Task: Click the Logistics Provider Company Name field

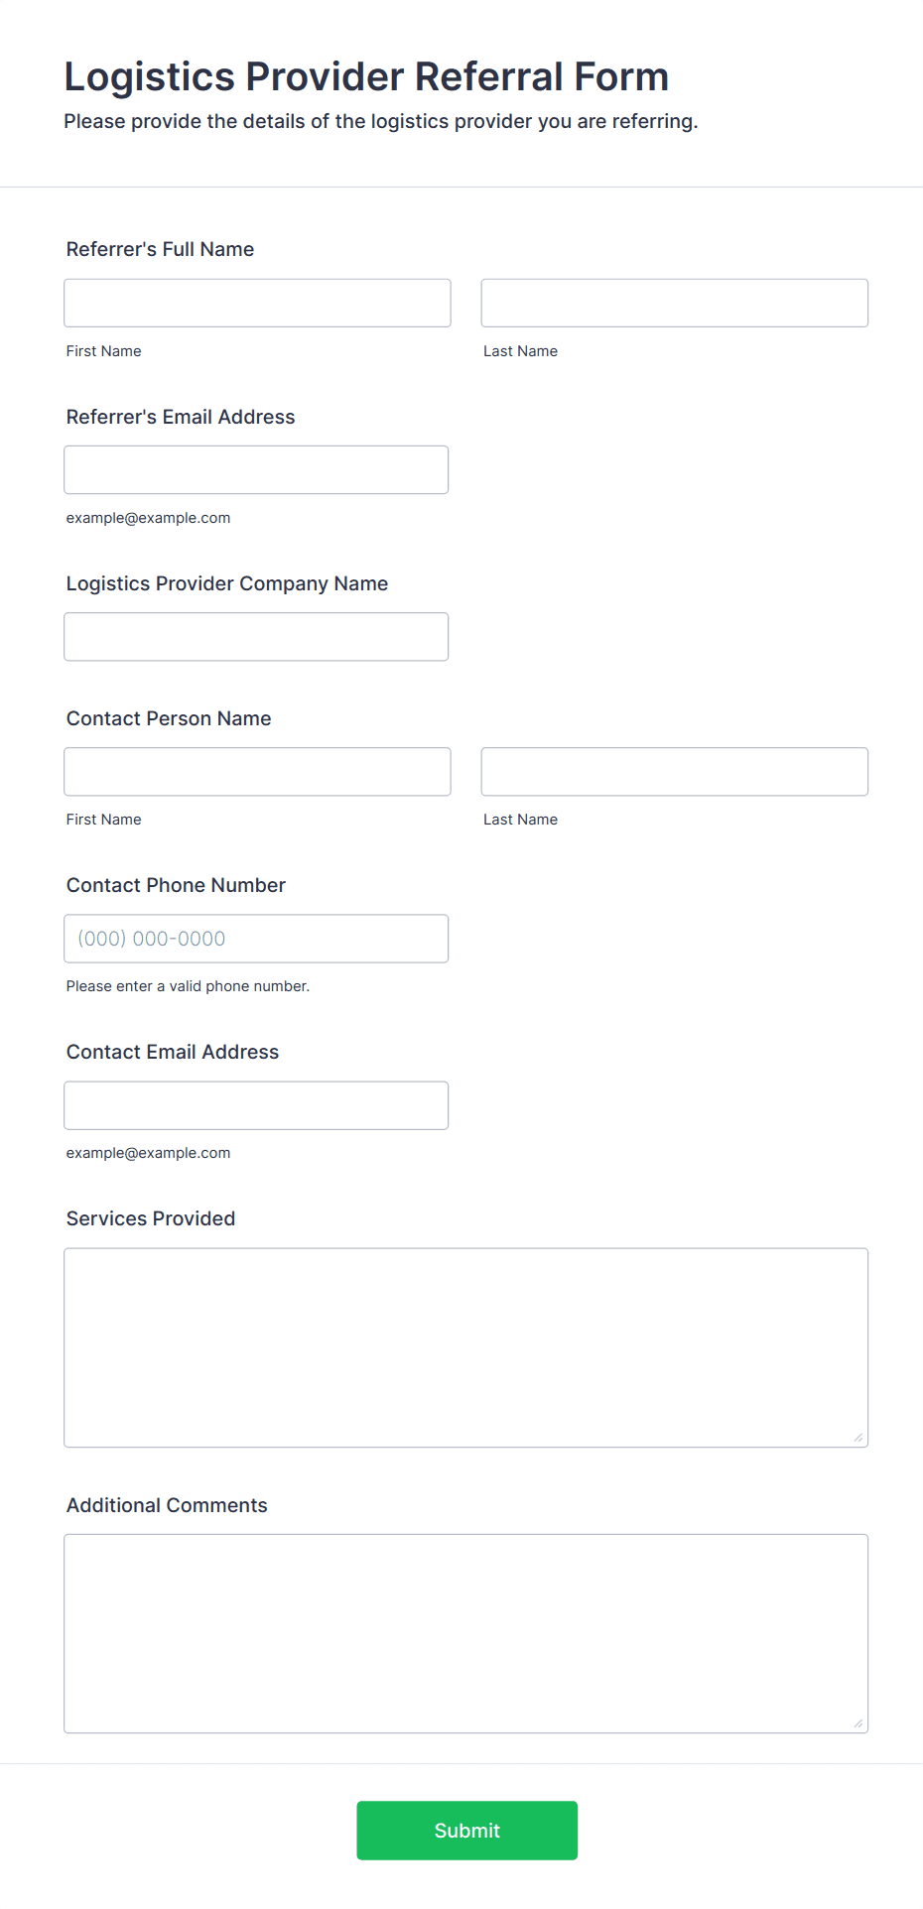Action: (x=256, y=636)
